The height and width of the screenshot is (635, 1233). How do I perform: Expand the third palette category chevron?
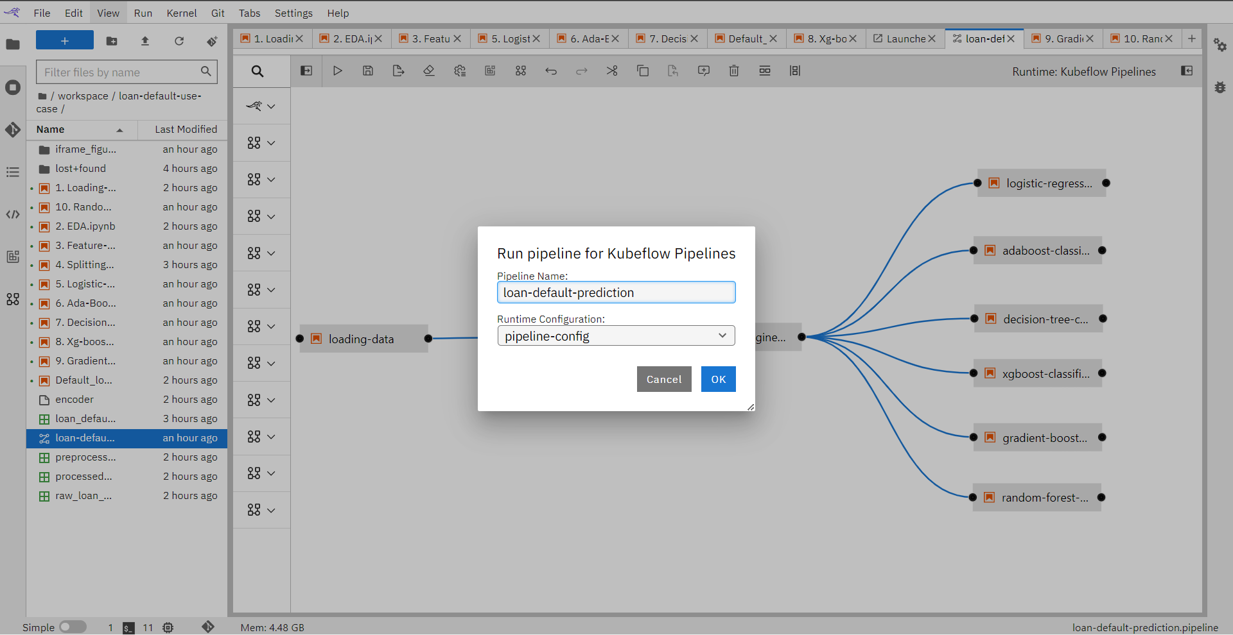point(271,180)
